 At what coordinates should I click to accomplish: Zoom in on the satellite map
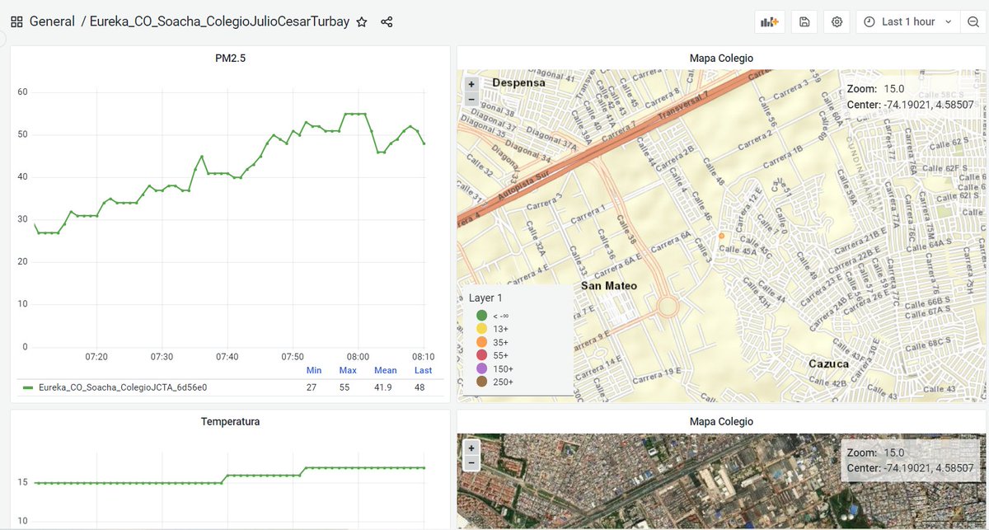(x=471, y=448)
